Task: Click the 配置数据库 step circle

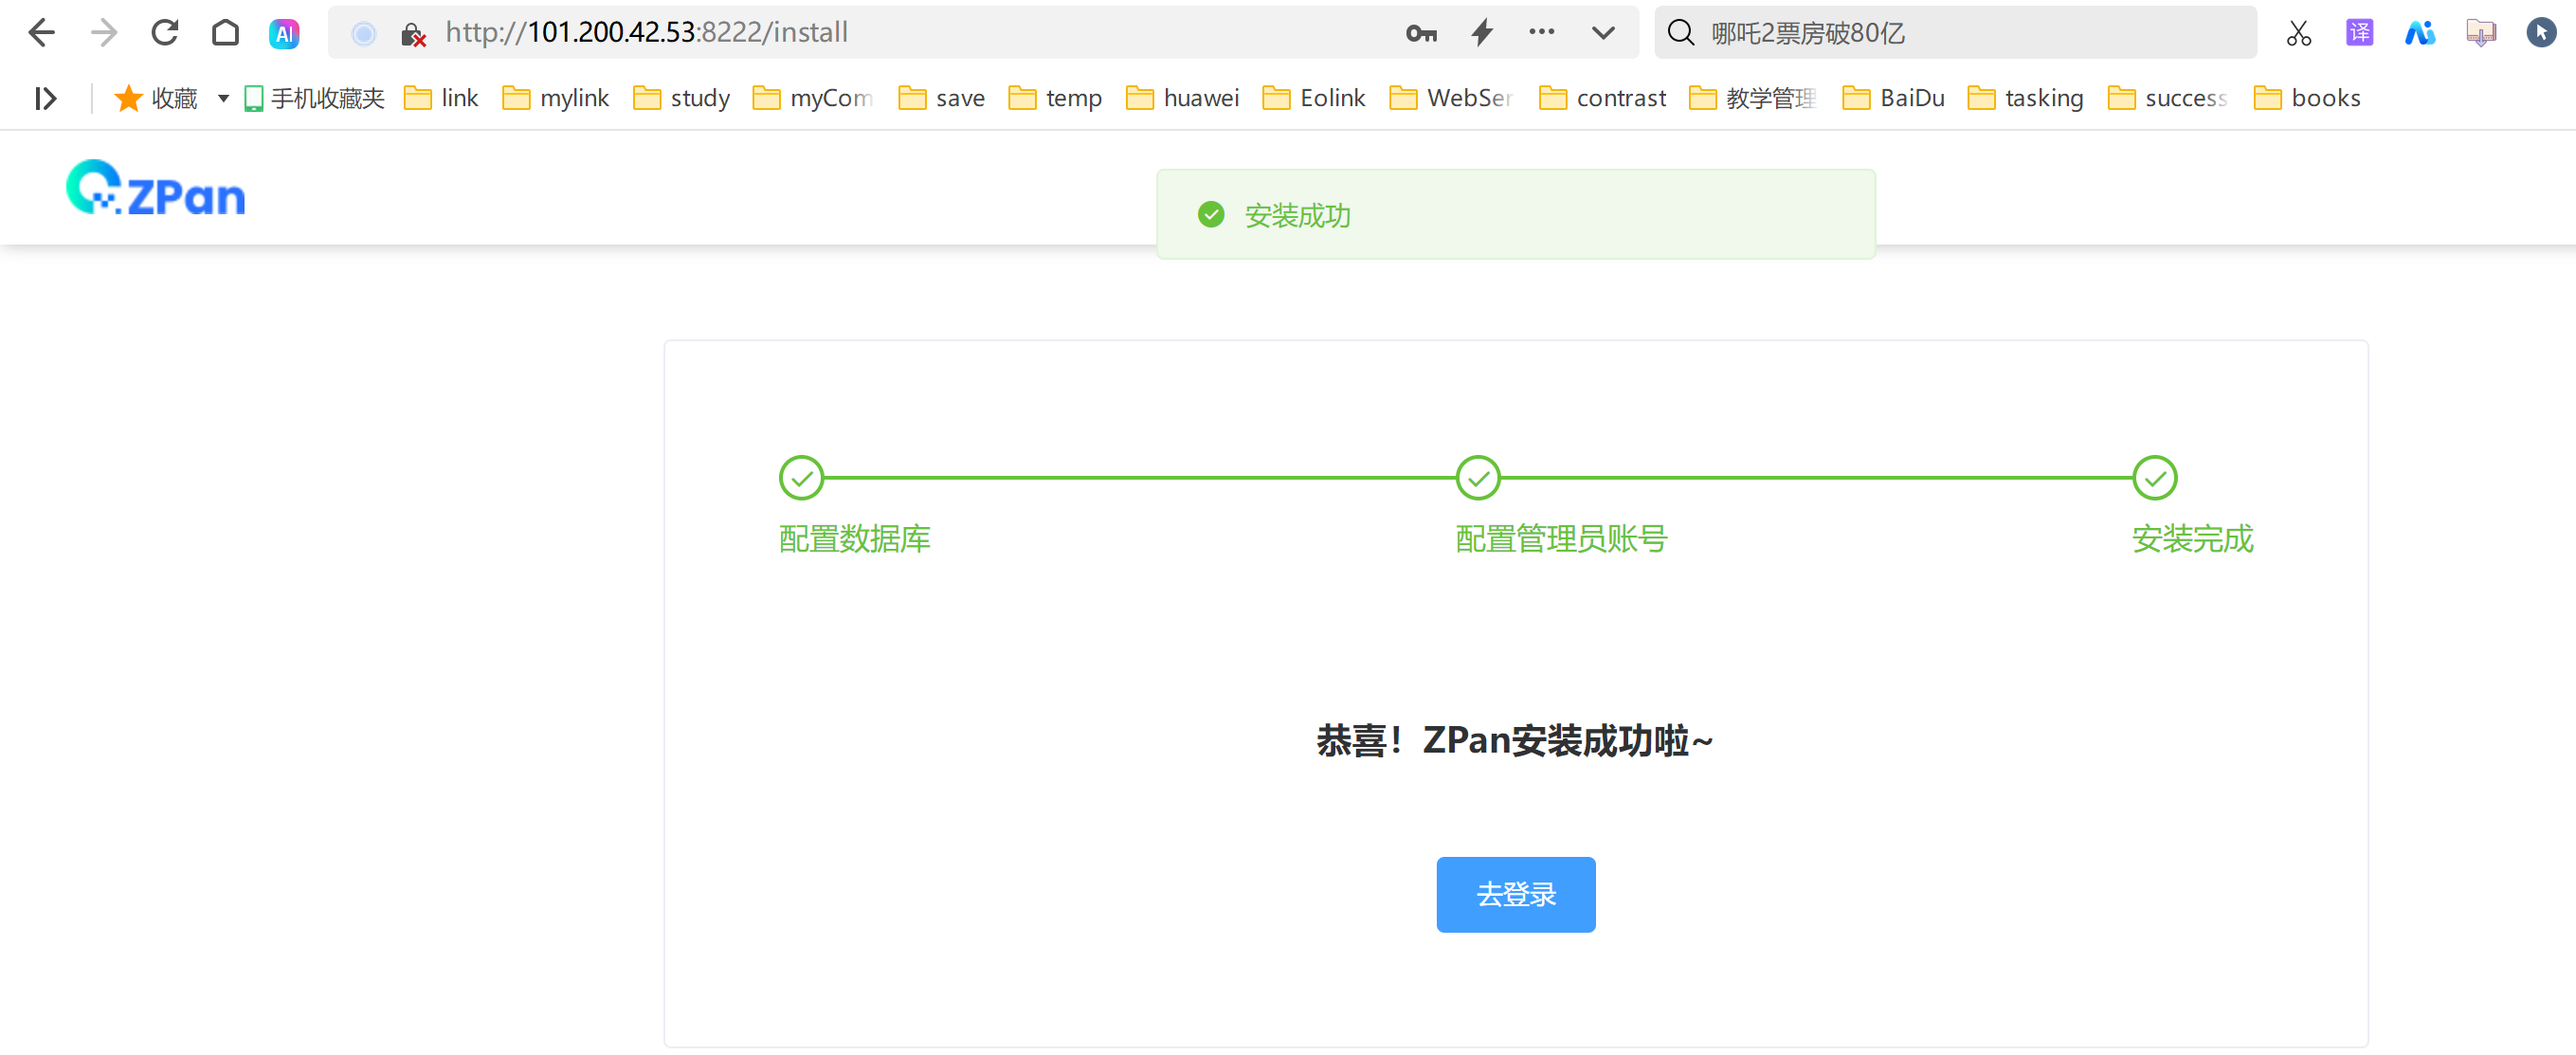Action: tap(801, 478)
